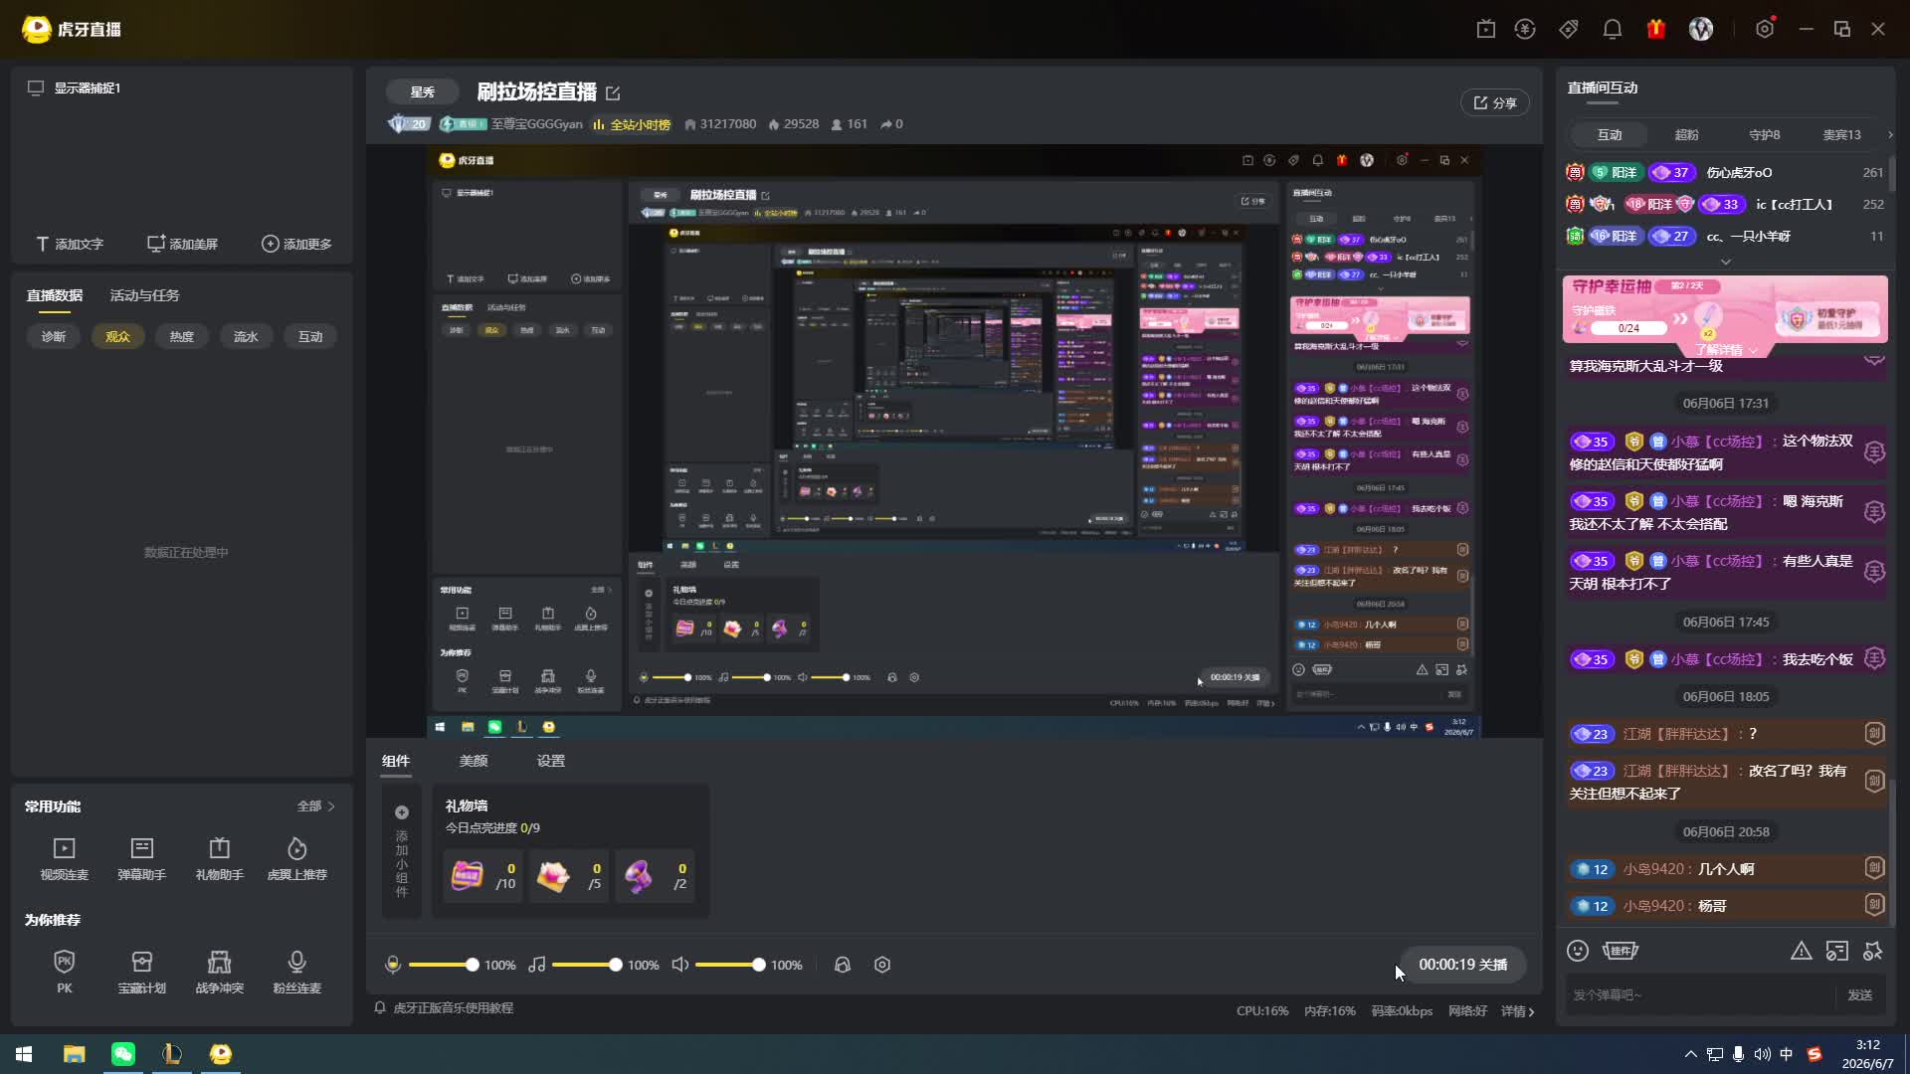Select the 诊断 data filter
1910x1074 pixels.
tap(54, 336)
